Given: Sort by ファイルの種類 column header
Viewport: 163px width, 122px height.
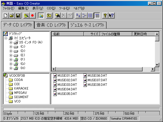Looking at the screenshot, I should point(116,34).
